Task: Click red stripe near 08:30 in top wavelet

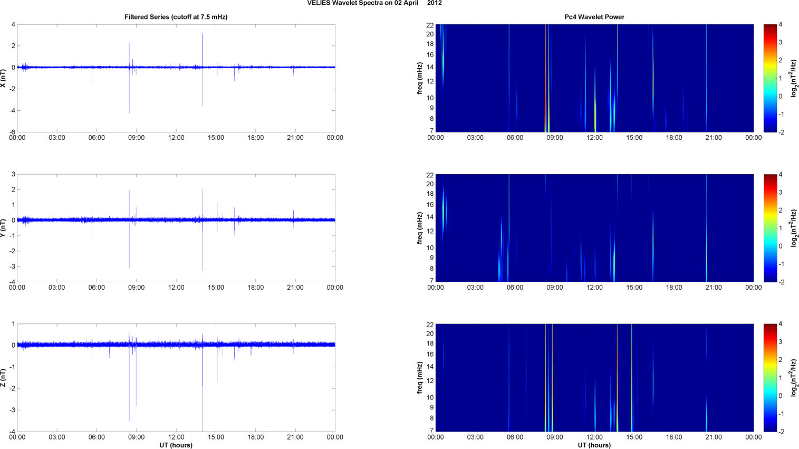Action: coord(546,79)
